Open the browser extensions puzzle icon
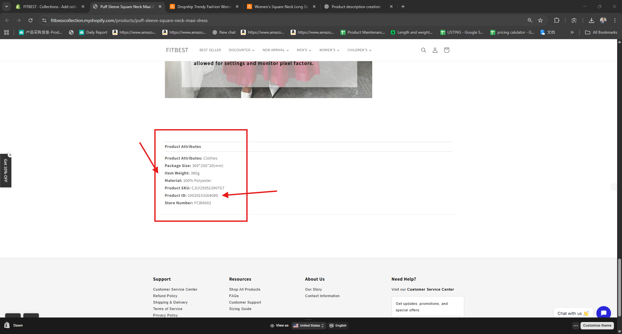 coord(557,20)
